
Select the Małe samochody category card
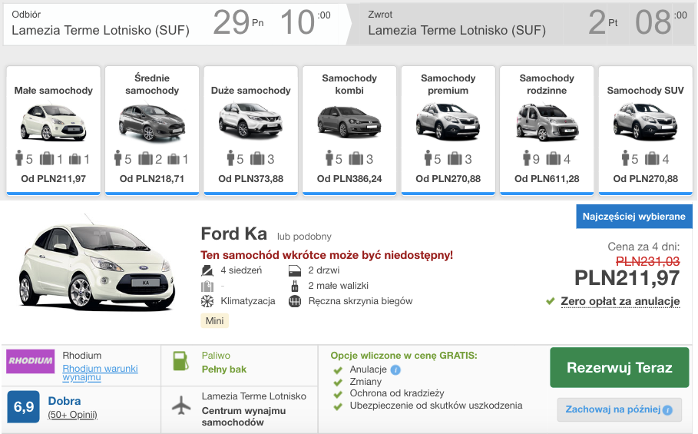coord(54,131)
